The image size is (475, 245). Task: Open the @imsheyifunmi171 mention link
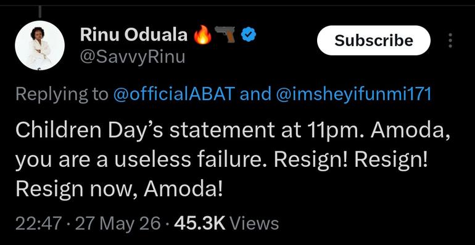pyautogui.click(x=353, y=95)
